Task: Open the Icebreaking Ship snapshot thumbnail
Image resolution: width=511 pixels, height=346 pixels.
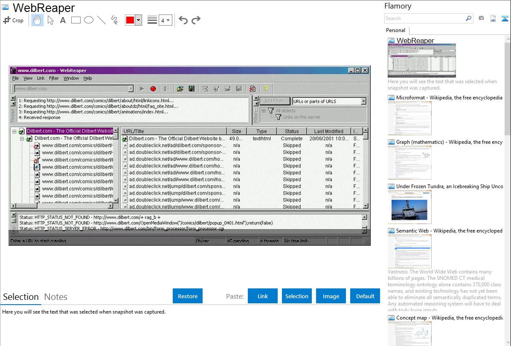Action: pyautogui.click(x=409, y=207)
